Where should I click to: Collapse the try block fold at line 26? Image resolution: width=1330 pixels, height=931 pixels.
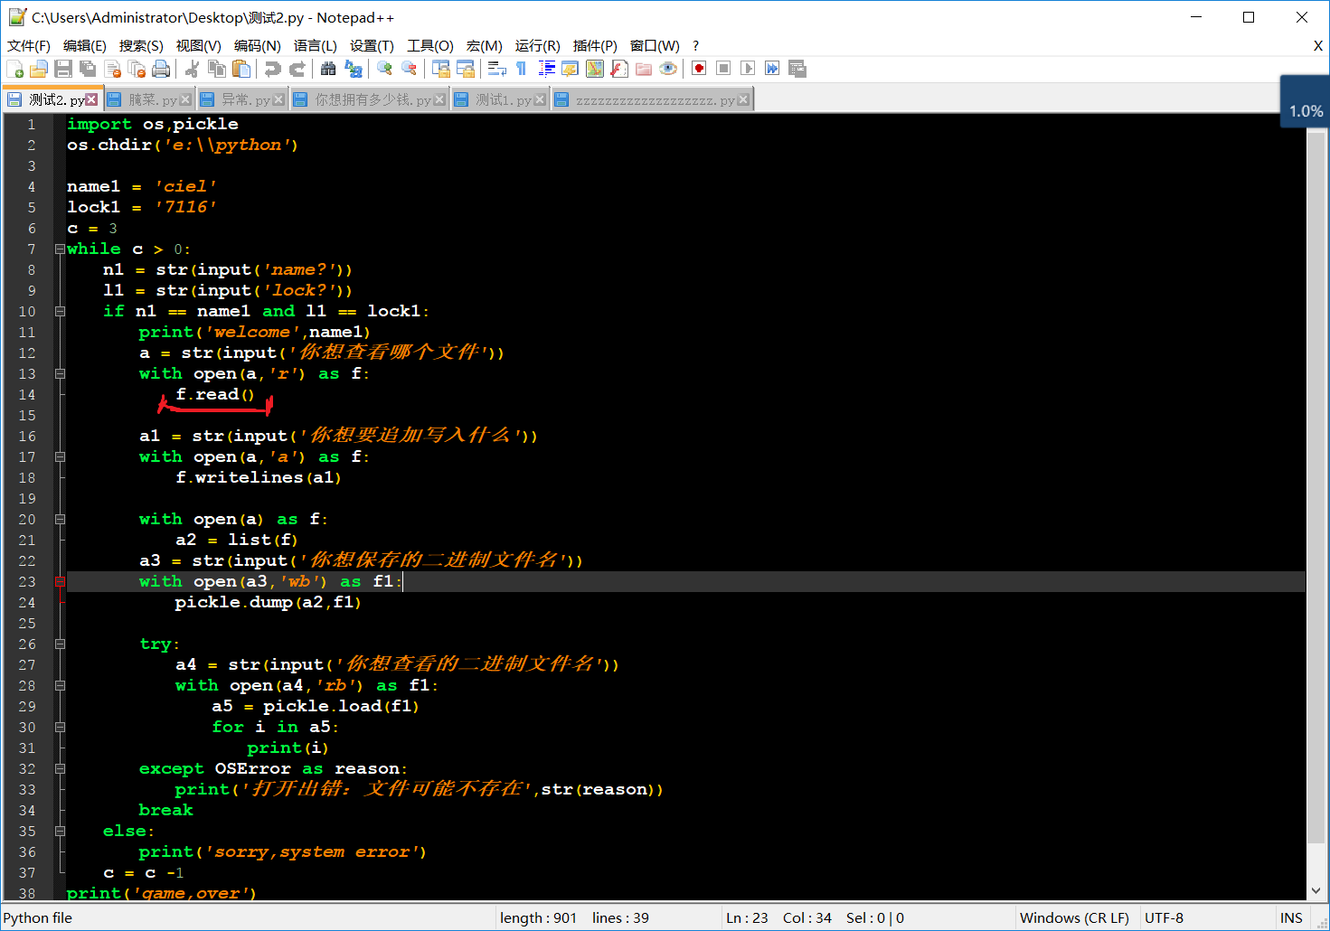pos(60,644)
